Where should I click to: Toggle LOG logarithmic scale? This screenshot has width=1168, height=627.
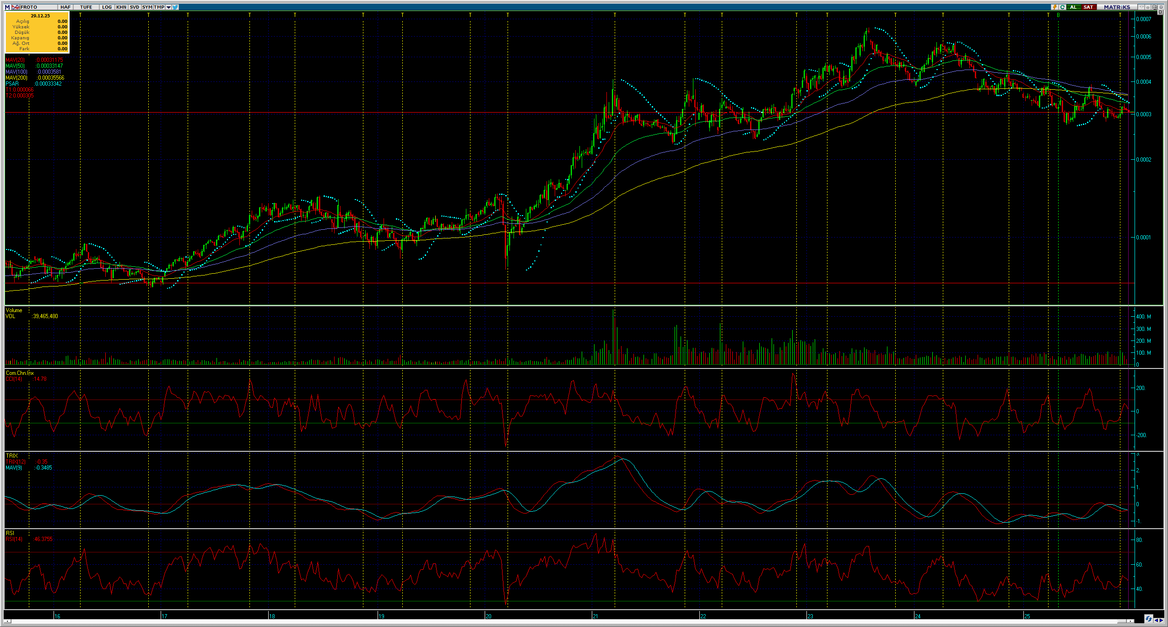(x=107, y=7)
